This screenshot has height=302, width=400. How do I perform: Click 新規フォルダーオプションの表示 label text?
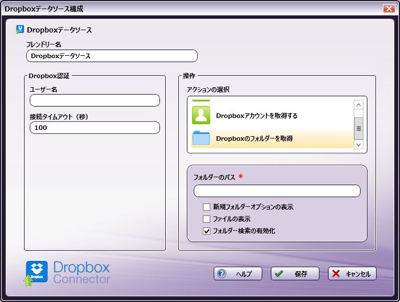(253, 207)
